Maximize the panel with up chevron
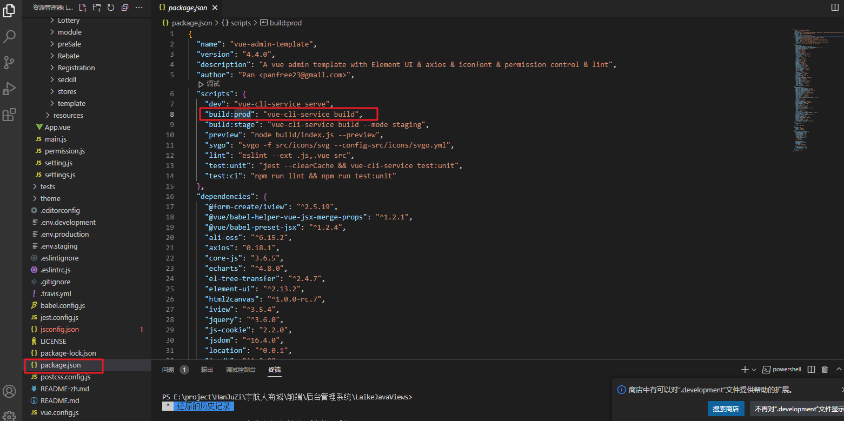The height and width of the screenshot is (421, 844). click(839, 370)
